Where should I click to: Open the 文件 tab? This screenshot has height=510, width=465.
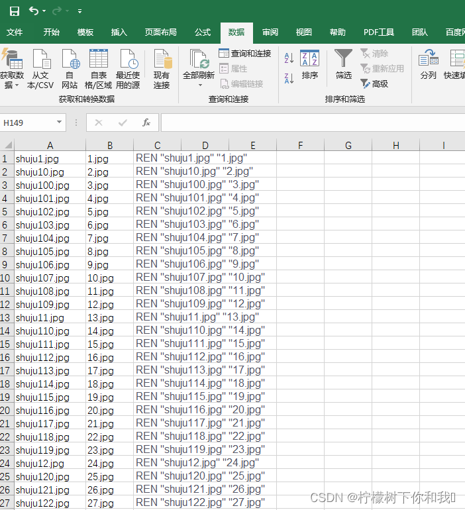[15, 32]
